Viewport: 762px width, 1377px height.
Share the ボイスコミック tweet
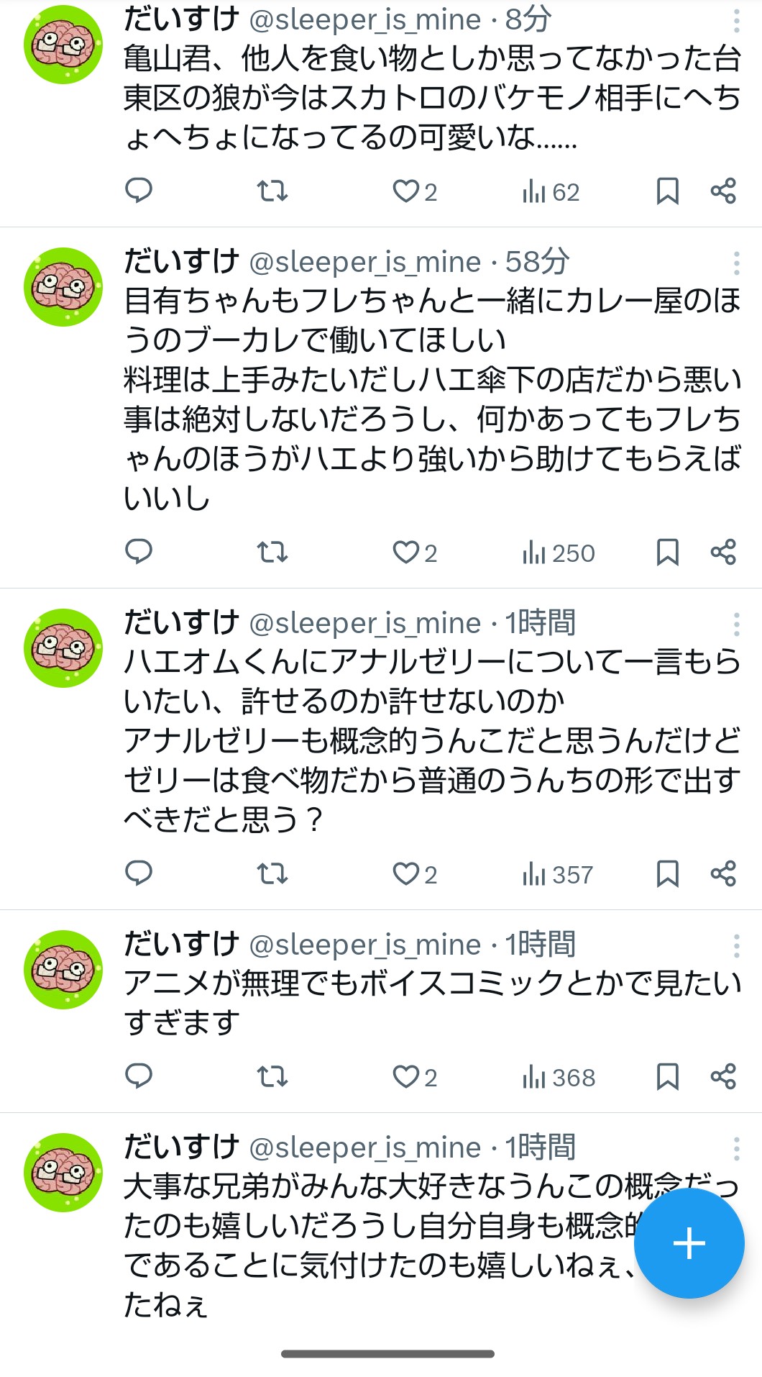723,1076
